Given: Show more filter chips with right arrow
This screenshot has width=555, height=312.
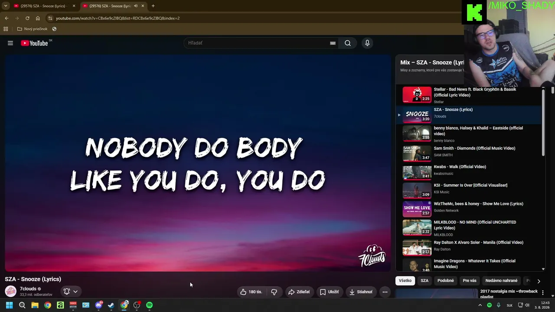Looking at the screenshot, I should click(x=539, y=281).
